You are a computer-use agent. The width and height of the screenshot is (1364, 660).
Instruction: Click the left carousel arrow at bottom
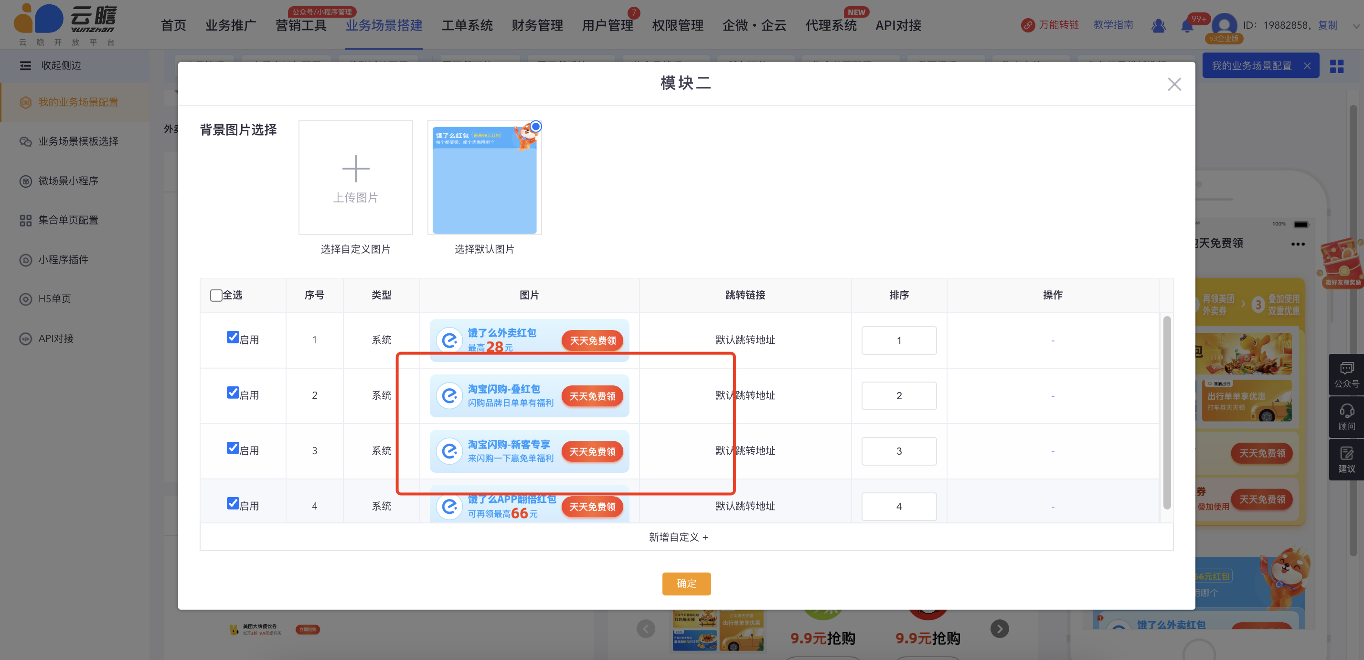pos(646,629)
